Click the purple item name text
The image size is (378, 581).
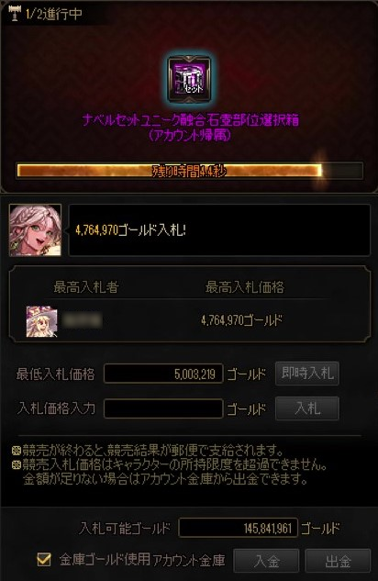(x=190, y=128)
